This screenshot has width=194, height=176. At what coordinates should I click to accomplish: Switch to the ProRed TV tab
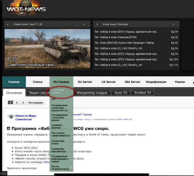coord(143,93)
